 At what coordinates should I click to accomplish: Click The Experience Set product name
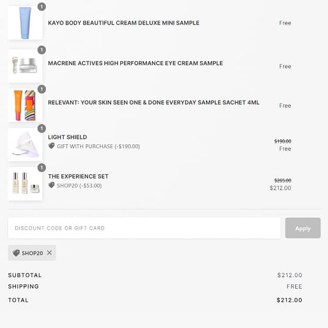78,177
